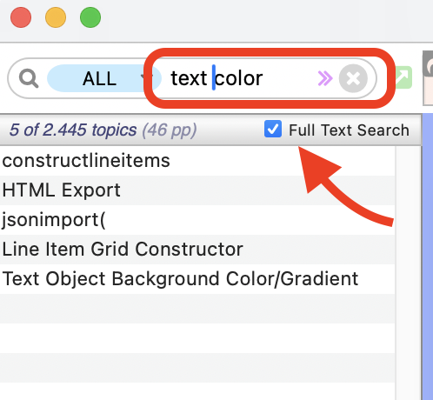433x400 pixels.
Task: Click the "5 of 2.445 topics" status text
Action: click(73, 130)
